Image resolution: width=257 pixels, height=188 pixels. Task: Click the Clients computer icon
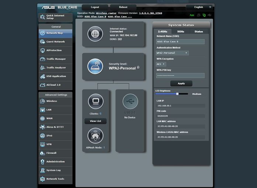click(x=96, y=101)
